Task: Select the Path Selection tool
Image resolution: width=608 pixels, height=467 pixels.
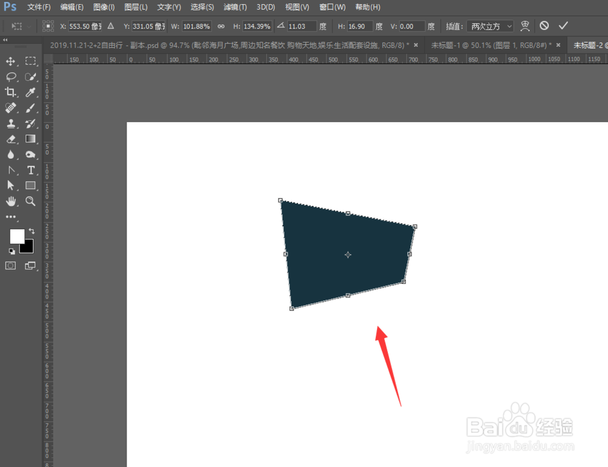Action: coord(10,185)
